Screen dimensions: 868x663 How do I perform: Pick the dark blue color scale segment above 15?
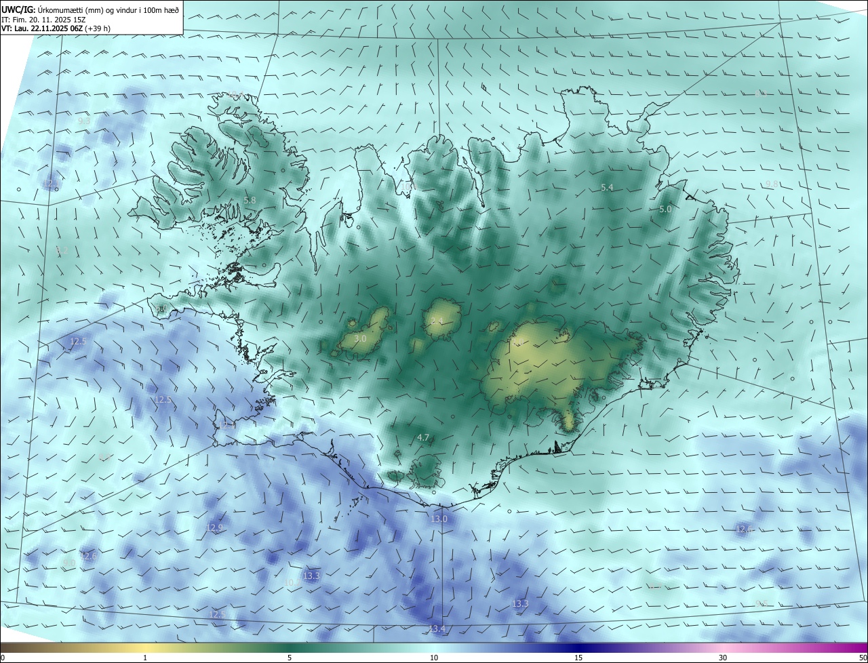click(x=578, y=647)
